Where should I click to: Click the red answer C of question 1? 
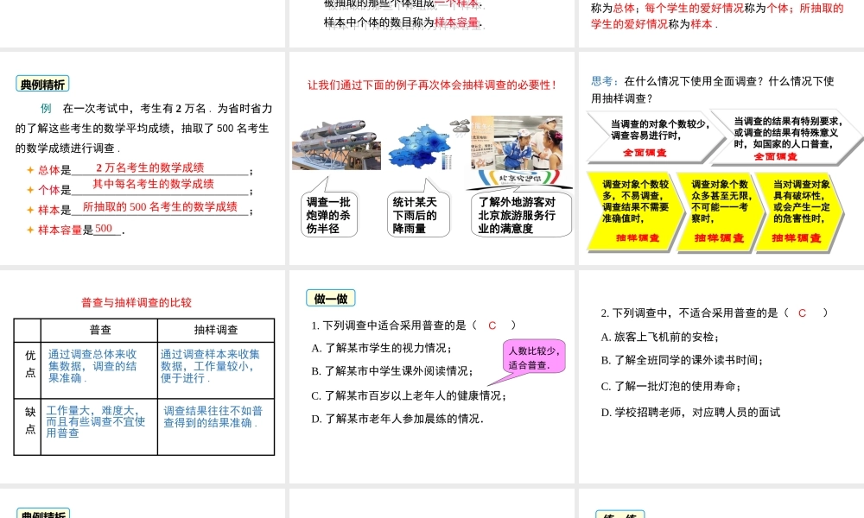coord(492,325)
